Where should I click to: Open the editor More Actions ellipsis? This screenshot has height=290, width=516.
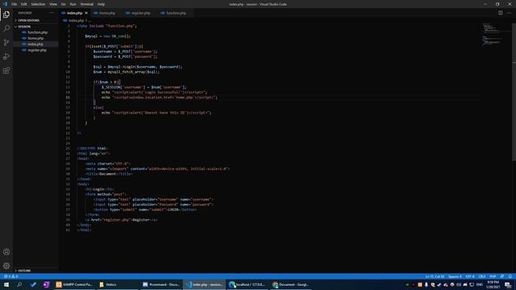coord(509,13)
